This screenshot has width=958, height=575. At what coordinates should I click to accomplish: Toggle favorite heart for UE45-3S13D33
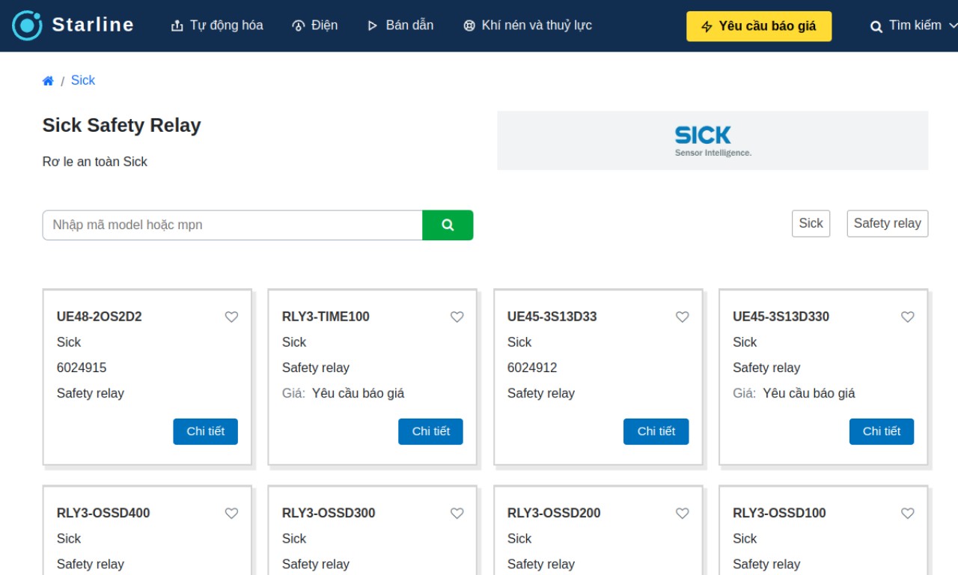682,317
